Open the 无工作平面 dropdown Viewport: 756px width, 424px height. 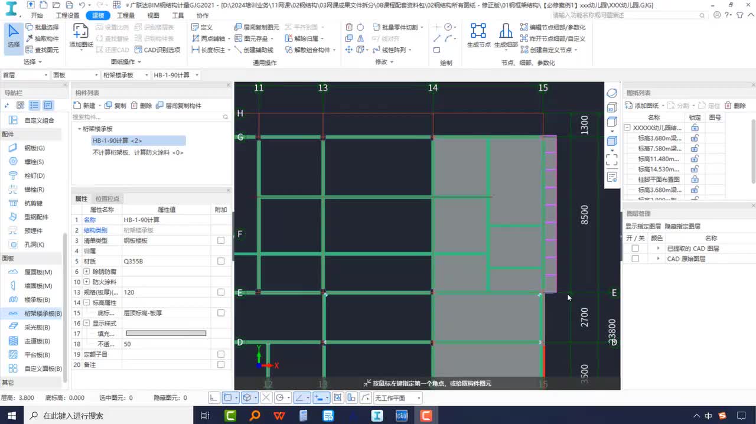pyautogui.click(x=397, y=398)
